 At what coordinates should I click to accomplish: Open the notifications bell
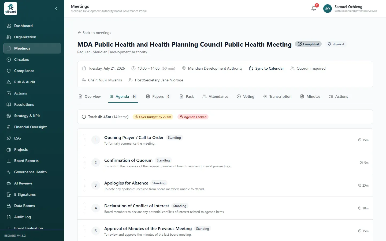coord(314,9)
